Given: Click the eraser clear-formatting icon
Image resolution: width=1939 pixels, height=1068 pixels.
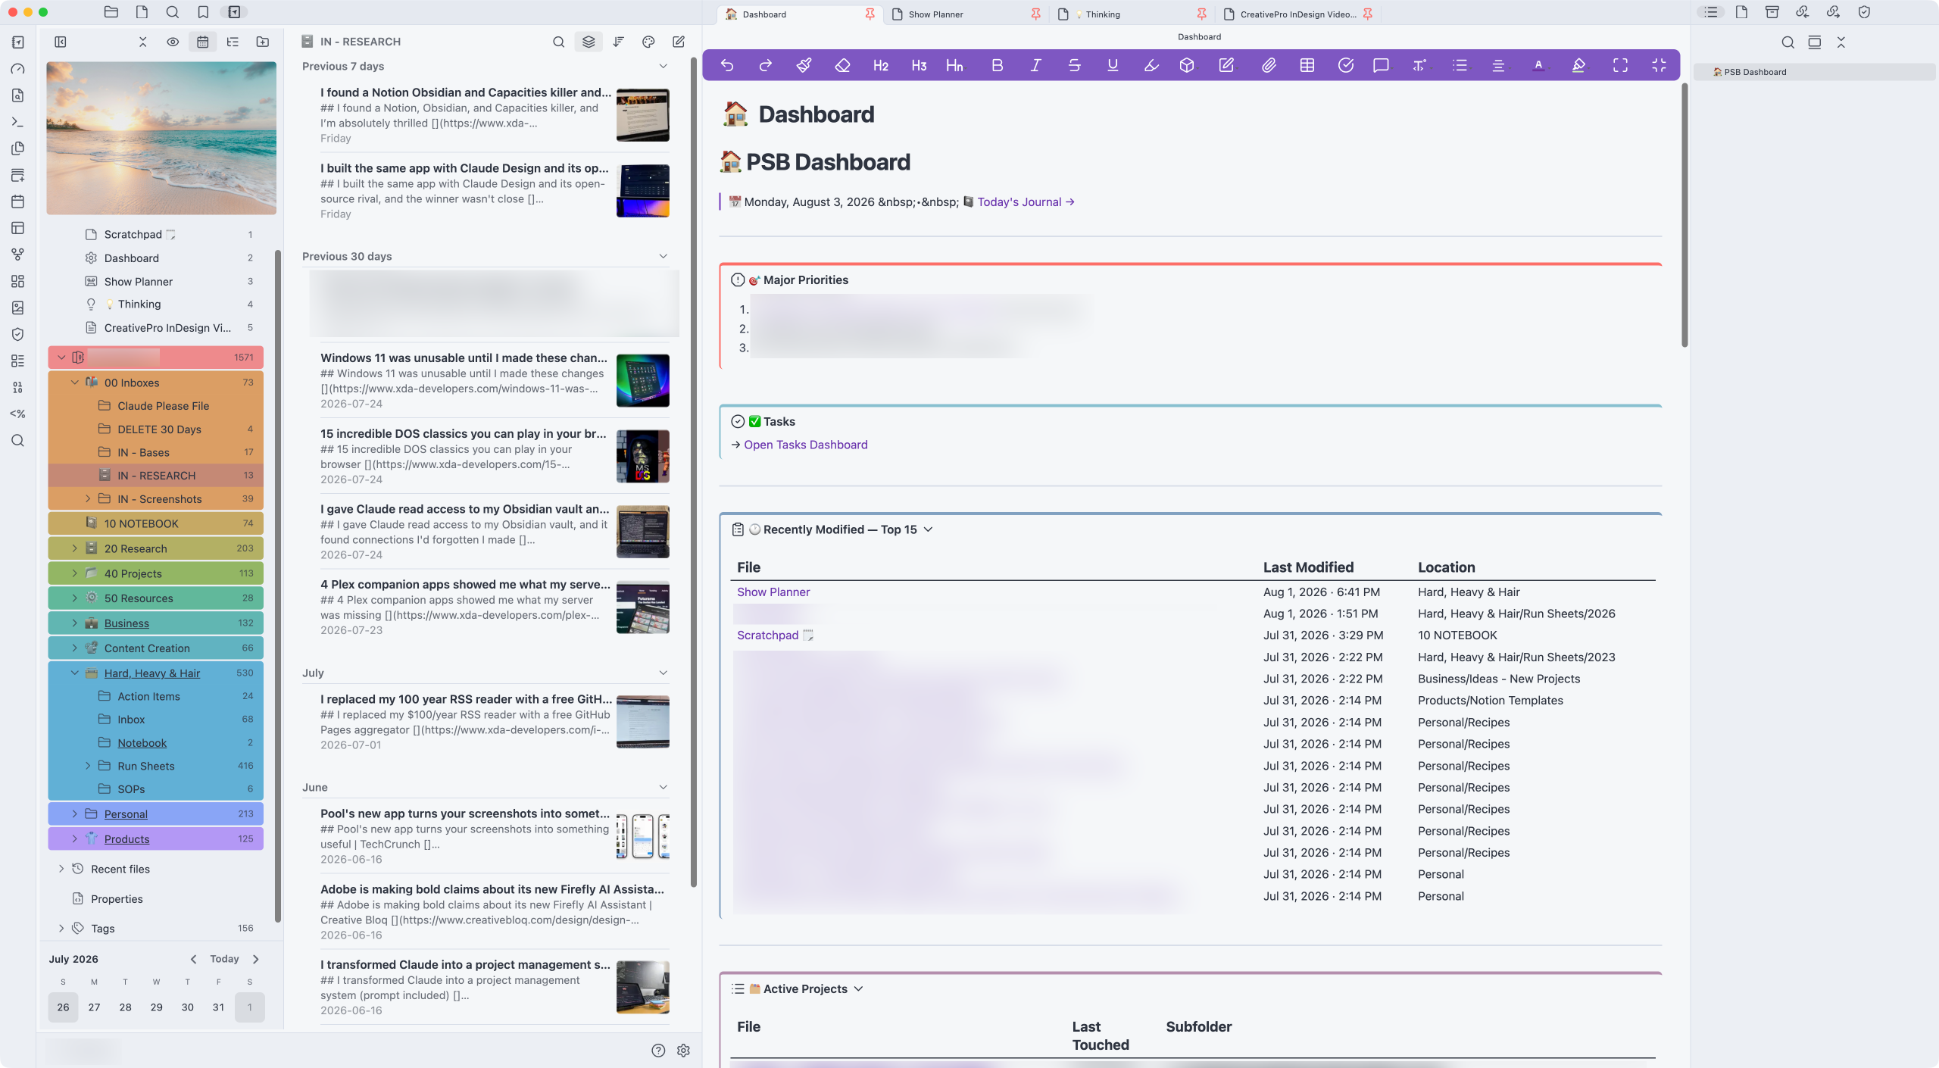Looking at the screenshot, I should (x=842, y=65).
